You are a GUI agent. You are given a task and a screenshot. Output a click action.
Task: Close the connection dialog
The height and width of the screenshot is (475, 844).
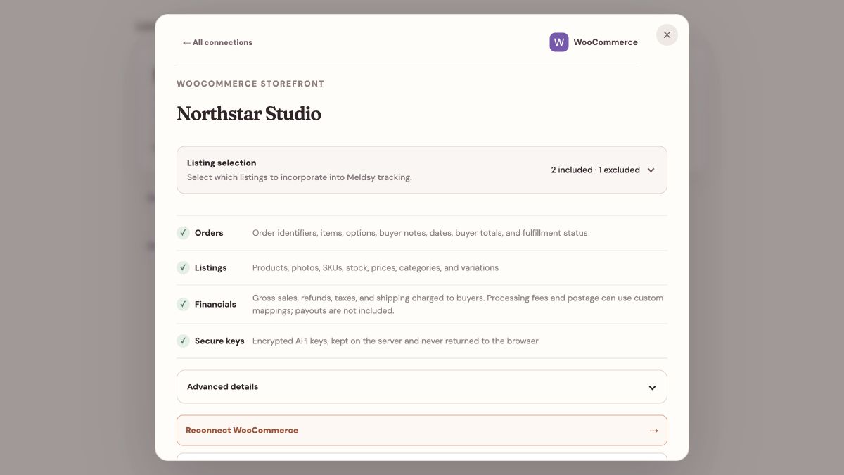667,35
